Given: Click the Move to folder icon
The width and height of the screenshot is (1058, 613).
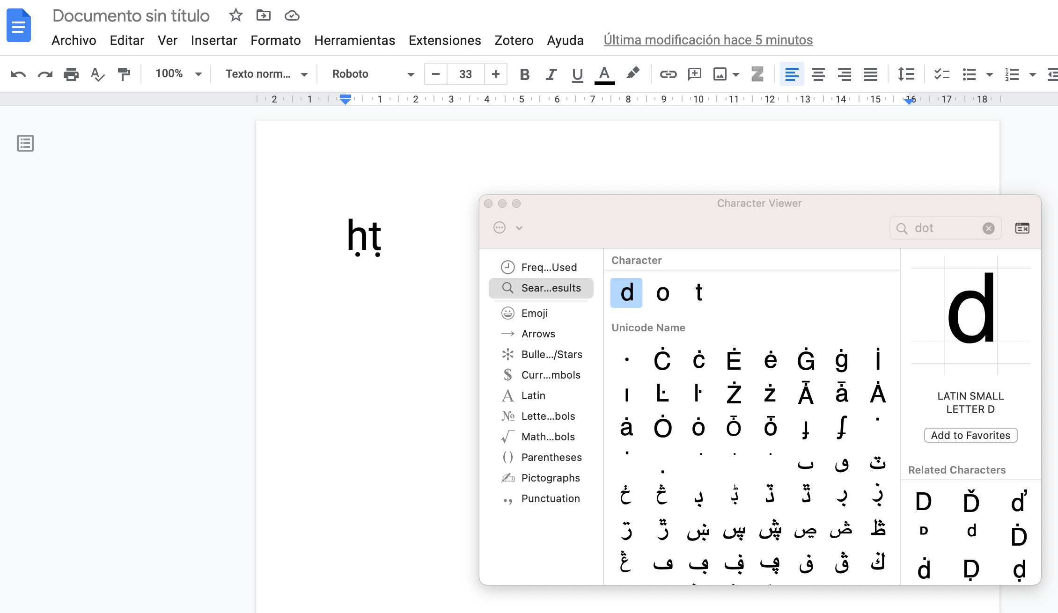Looking at the screenshot, I should tap(264, 15).
